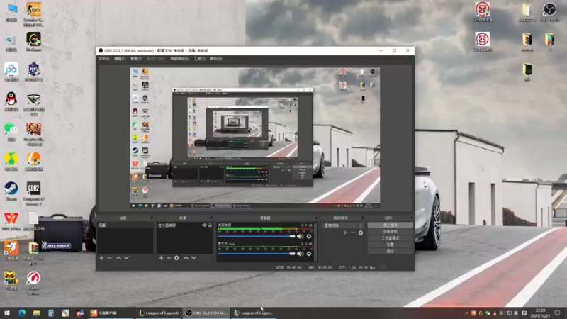Viewport: 567px width, 319px height.
Task: Toggle visibility eye of the 显示器捕获 source
Action: [204, 225]
